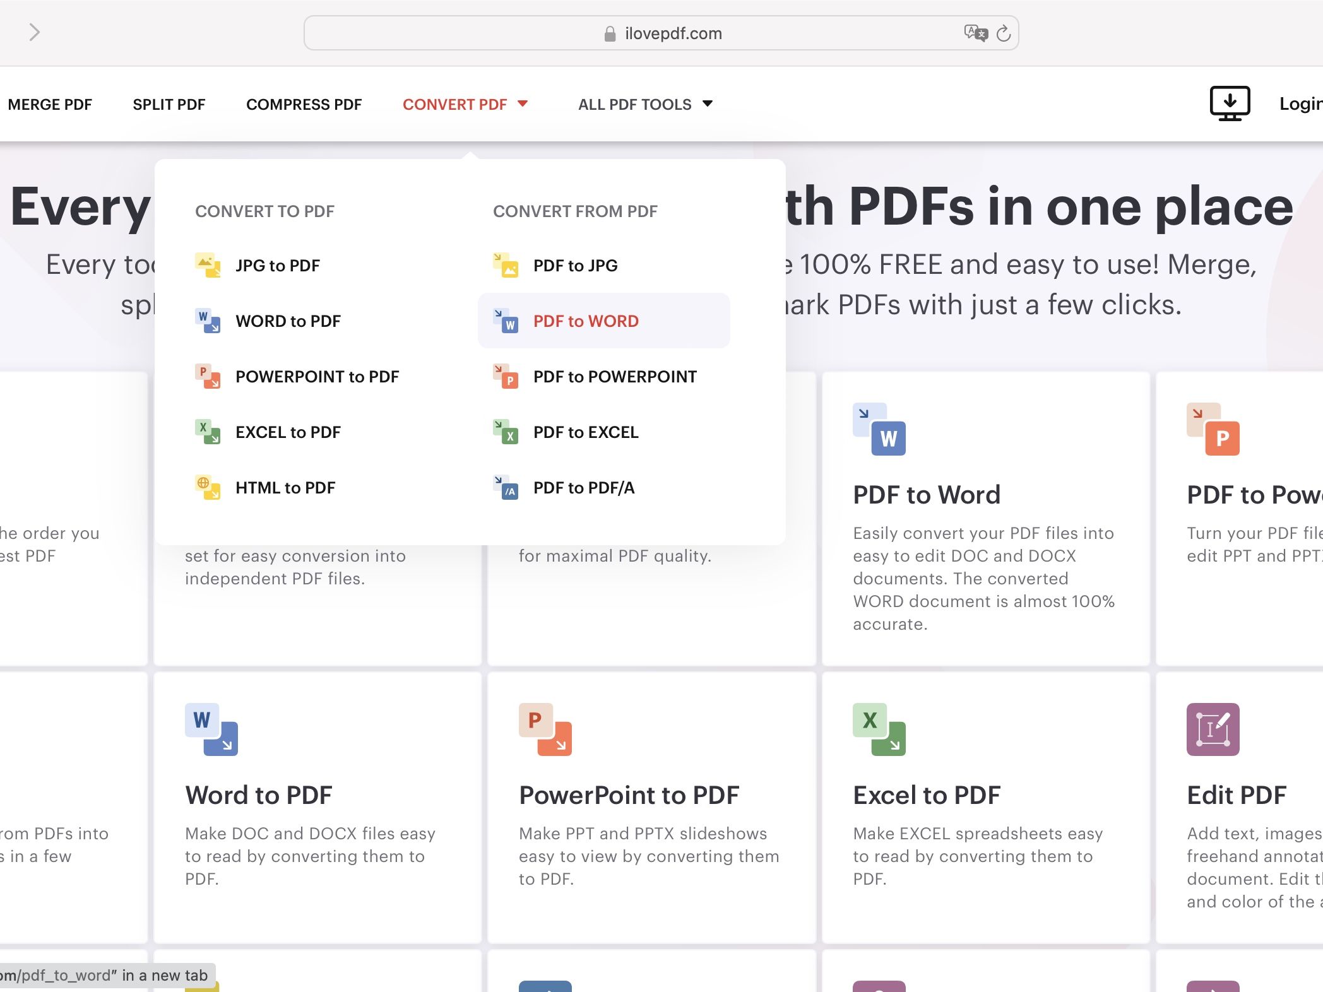Screen dimensions: 1323x992
Task: Click the ilovepdf.com address field
Action: click(x=672, y=33)
